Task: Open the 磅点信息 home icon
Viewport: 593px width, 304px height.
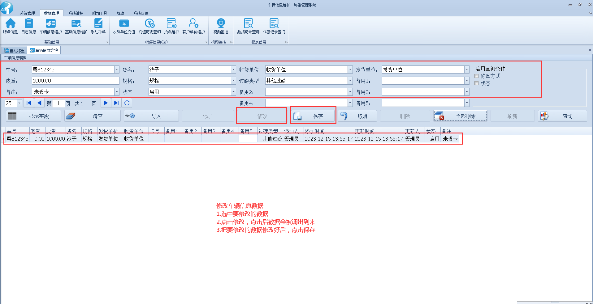Action: pyautogui.click(x=10, y=26)
